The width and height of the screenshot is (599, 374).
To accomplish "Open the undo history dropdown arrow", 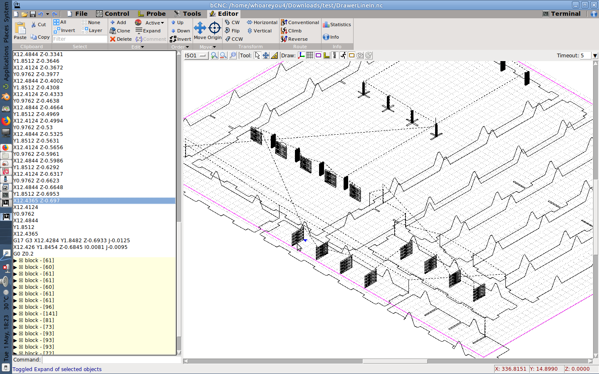I will [x=47, y=14].
